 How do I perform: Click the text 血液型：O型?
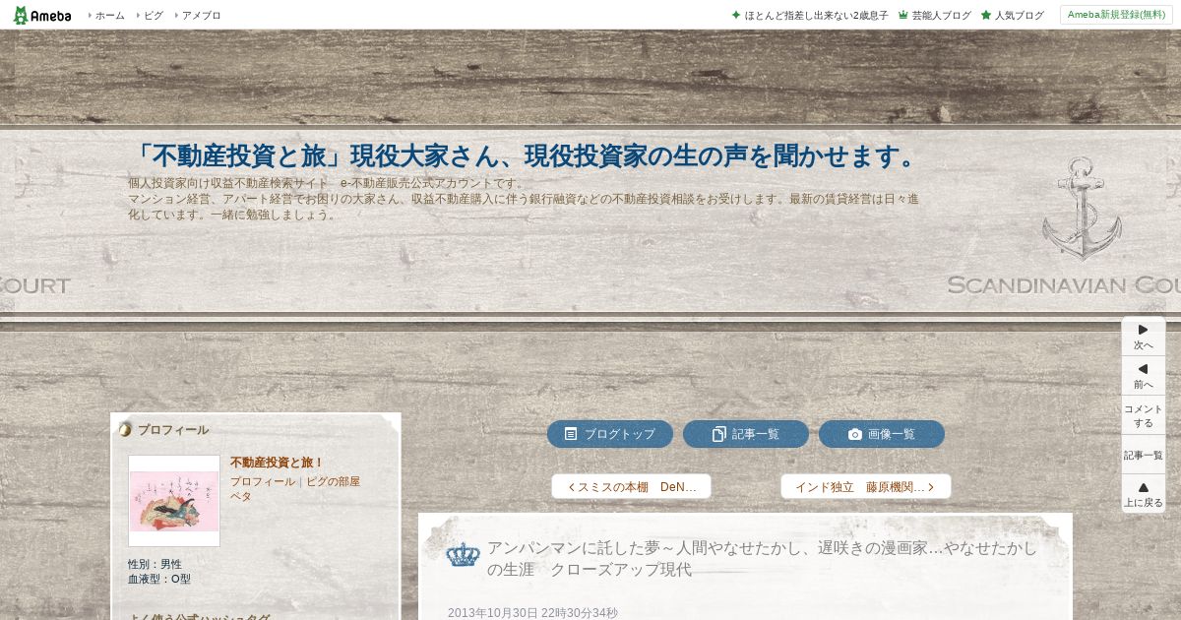(159, 580)
